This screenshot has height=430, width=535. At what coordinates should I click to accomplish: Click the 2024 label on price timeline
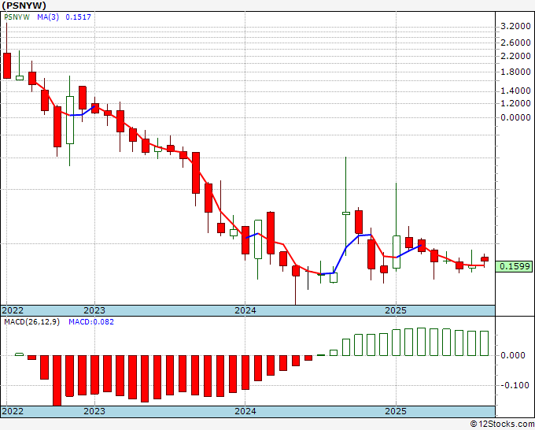pyautogui.click(x=245, y=310)
